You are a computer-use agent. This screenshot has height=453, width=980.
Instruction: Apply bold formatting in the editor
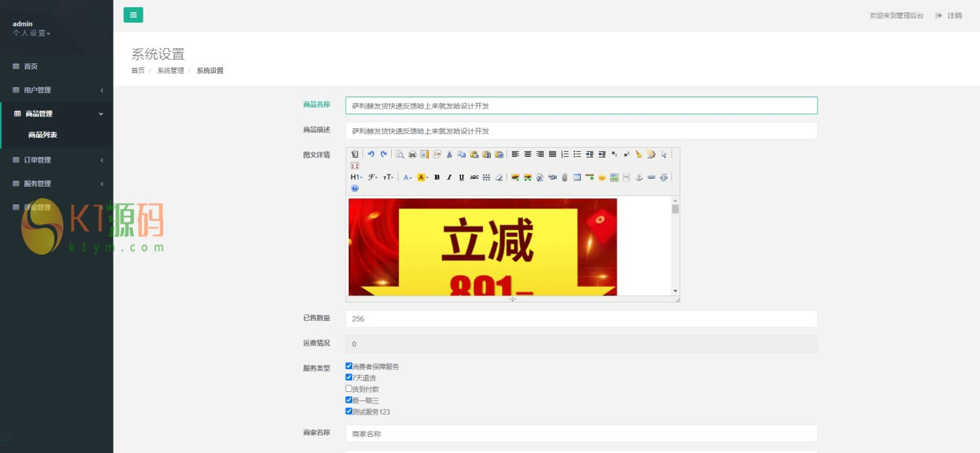(437, 178)
